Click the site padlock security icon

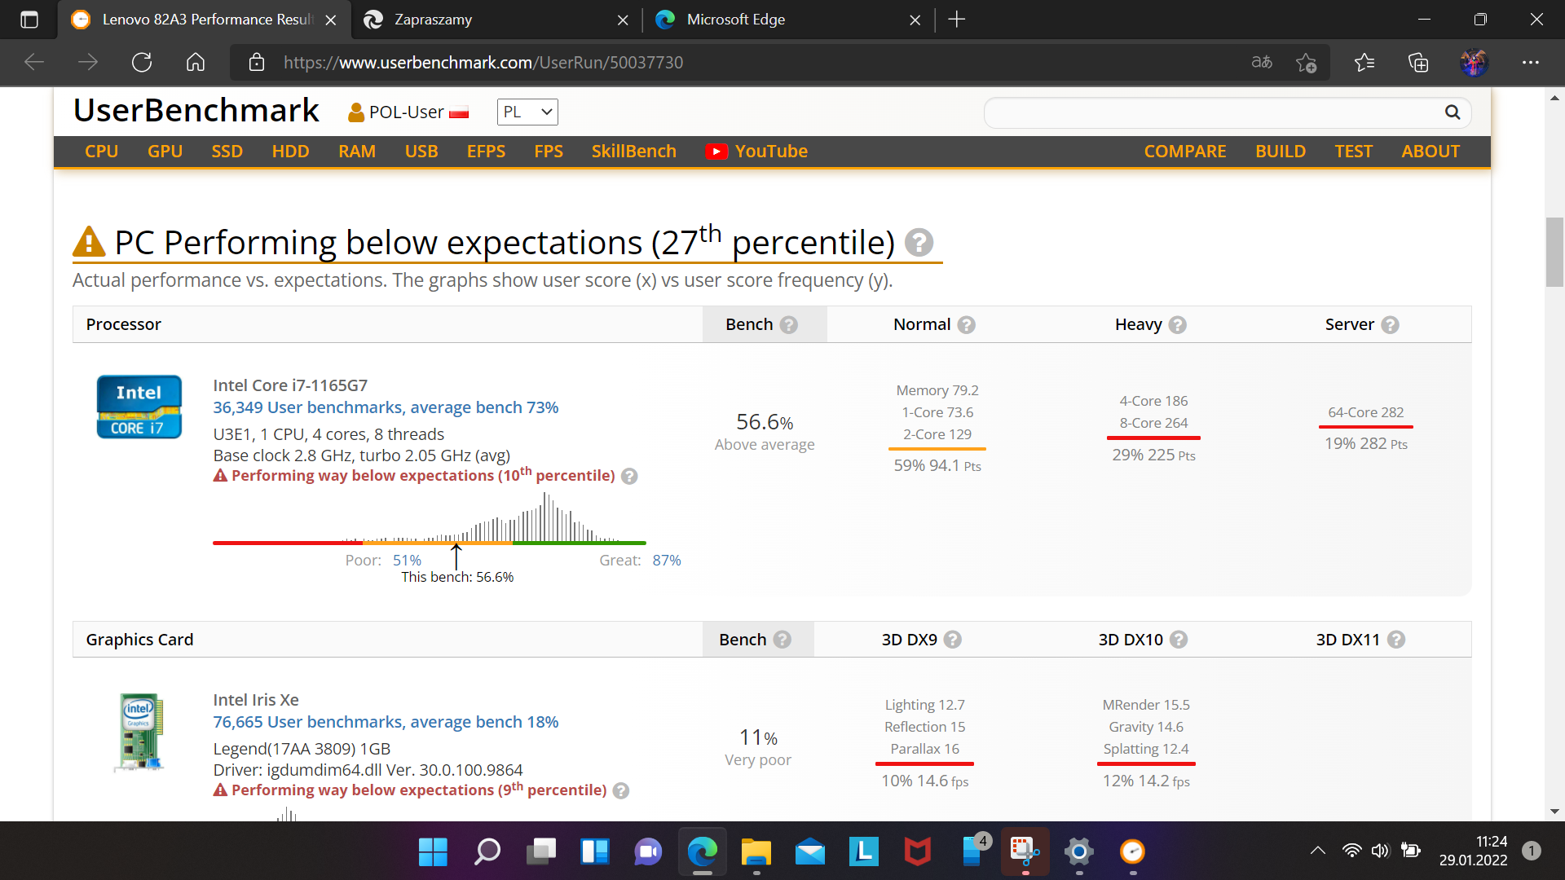[257, 63]
